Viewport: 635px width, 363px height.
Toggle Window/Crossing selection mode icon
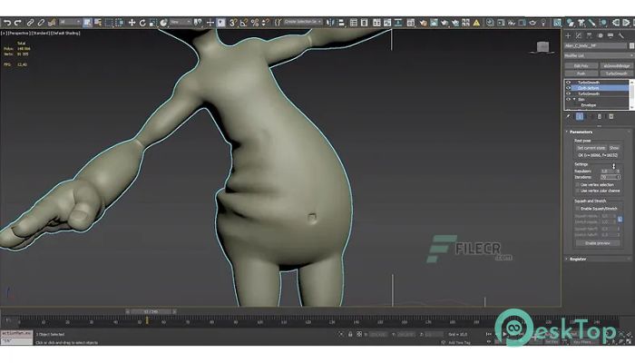point(119,23)
